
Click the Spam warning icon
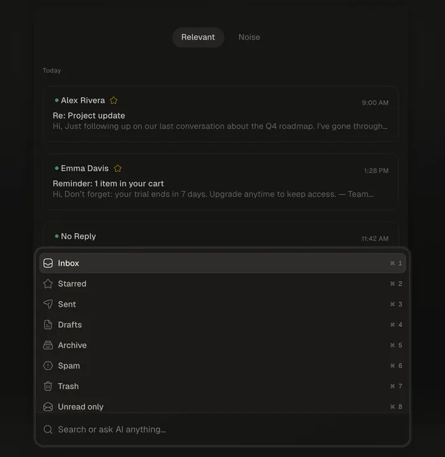[x=48, y=365]
